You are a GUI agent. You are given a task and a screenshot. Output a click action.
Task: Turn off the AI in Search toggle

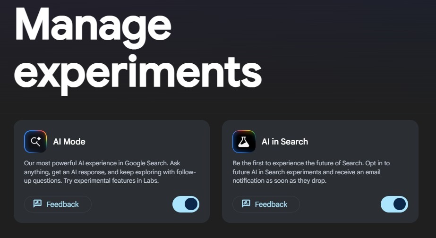(394, 204)
